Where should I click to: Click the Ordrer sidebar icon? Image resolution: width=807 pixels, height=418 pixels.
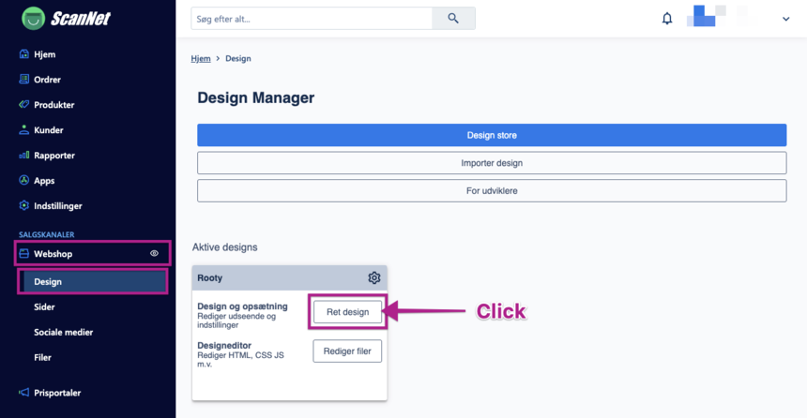(24, 80)
